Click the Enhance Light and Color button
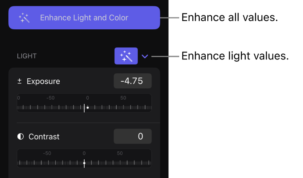The image size is (303, 178). [x=84, y=18]
